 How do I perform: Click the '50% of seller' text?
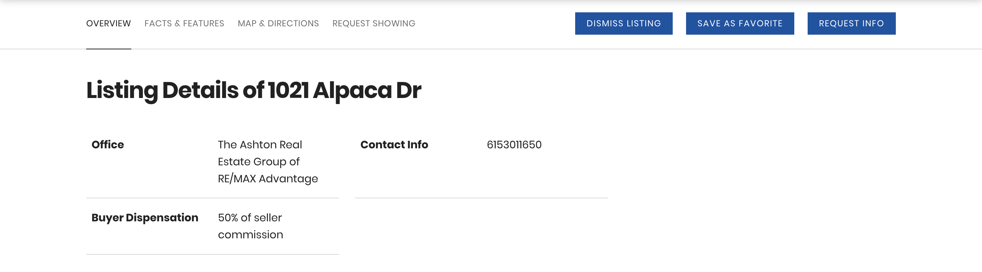[x=250, y=218]
